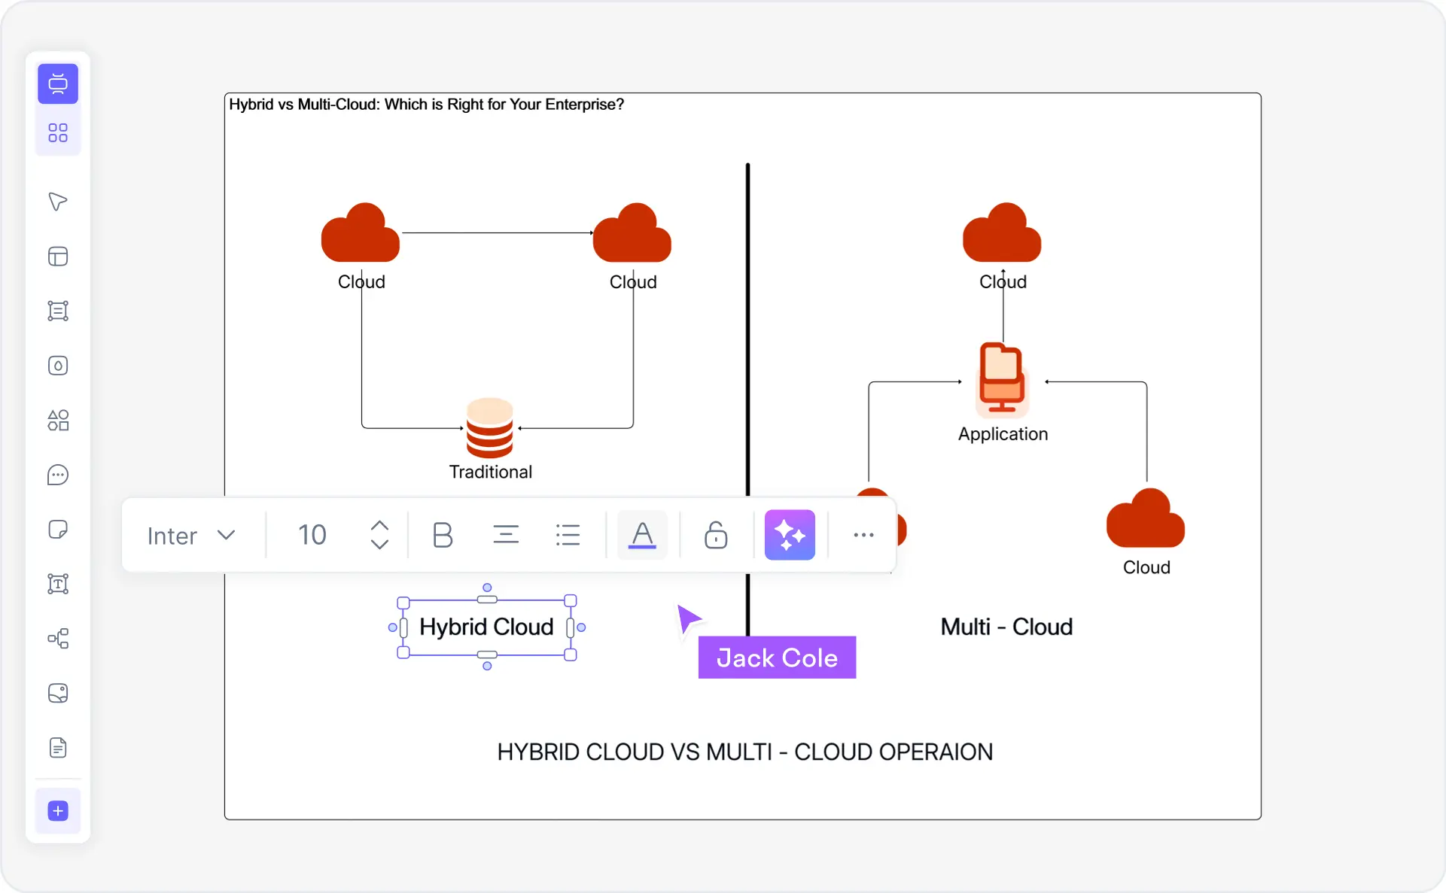Select the Application computer icon
The image size is (1446, 893).
[x=1002, y=379]
